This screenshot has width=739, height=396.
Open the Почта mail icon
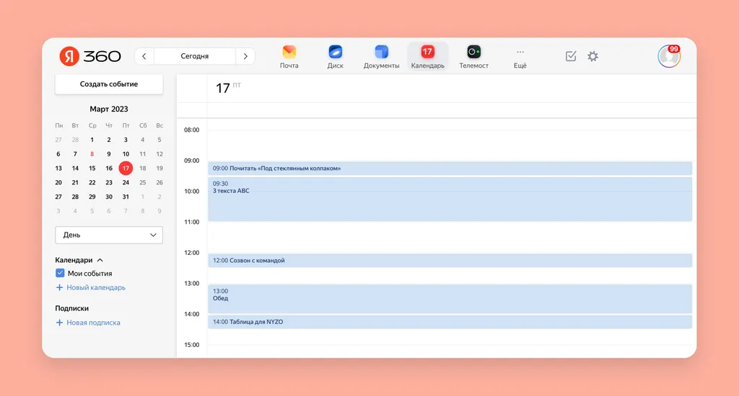289,52
